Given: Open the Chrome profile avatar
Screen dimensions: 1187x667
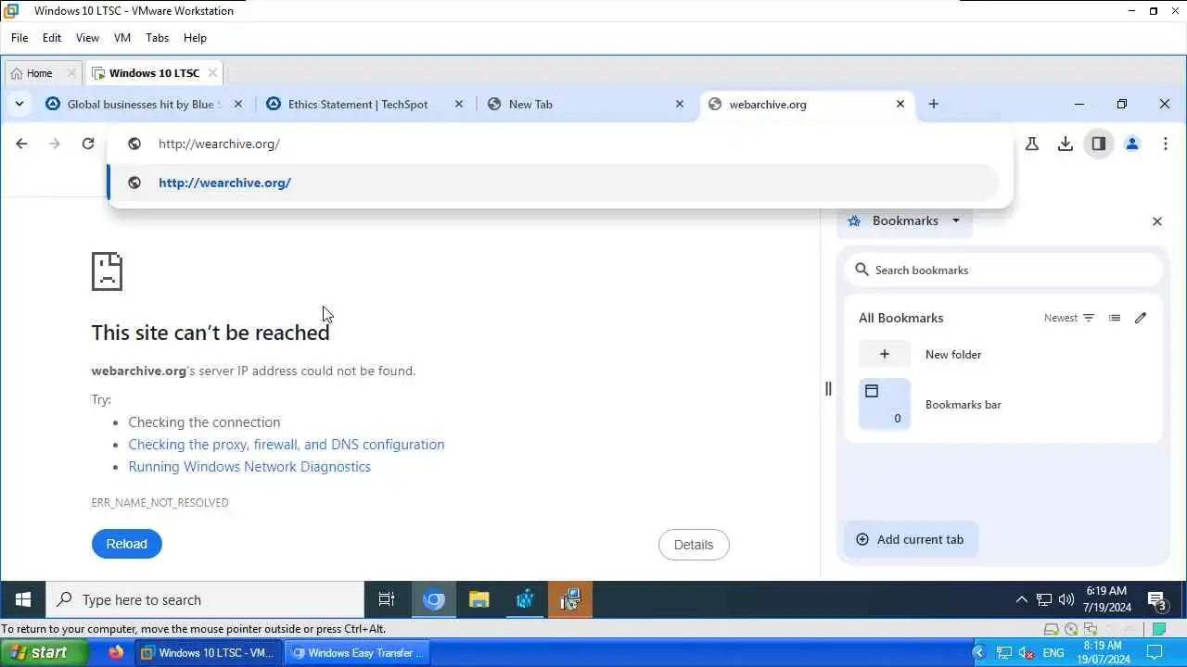Looking at the screenshot, I should tap(1132, 144).
